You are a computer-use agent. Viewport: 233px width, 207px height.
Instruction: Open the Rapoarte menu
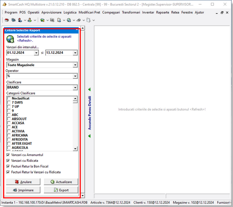click(x=163, y=12)
